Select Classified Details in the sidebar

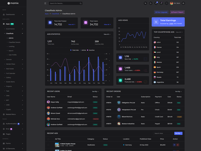click(14, 42)
